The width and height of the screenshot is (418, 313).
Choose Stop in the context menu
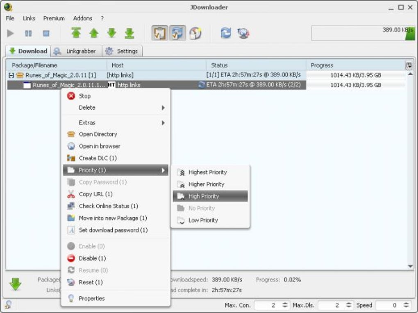pos(116,96)
